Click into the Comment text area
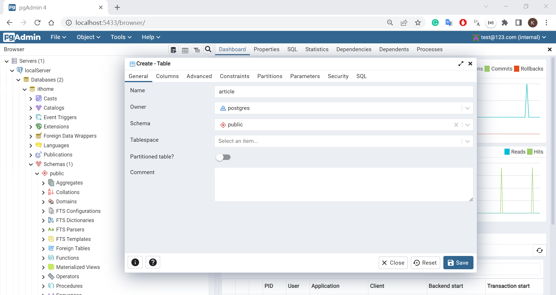556x295 pixels. [344, 184]
